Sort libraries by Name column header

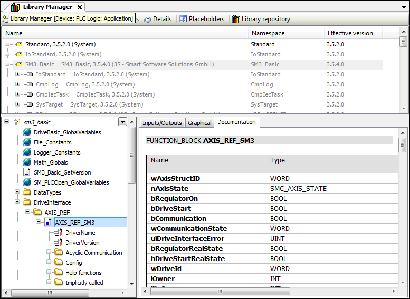pos(125,33)
